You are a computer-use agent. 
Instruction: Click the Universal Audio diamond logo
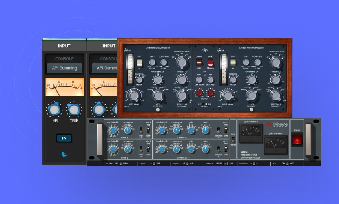coord(204,50)
